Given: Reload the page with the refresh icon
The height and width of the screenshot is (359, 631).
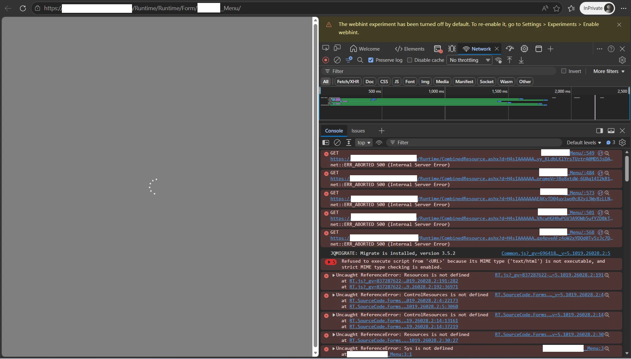Looking at the screenshot, I should click(23, 8).
